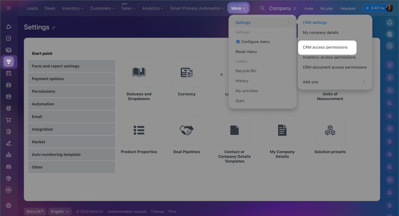Expand the More dropdown menu
399x216 pixels.
(238, 8)
